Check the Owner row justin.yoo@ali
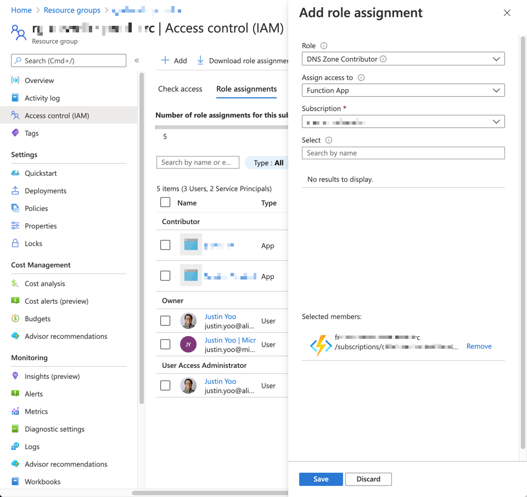 (165, 321)
